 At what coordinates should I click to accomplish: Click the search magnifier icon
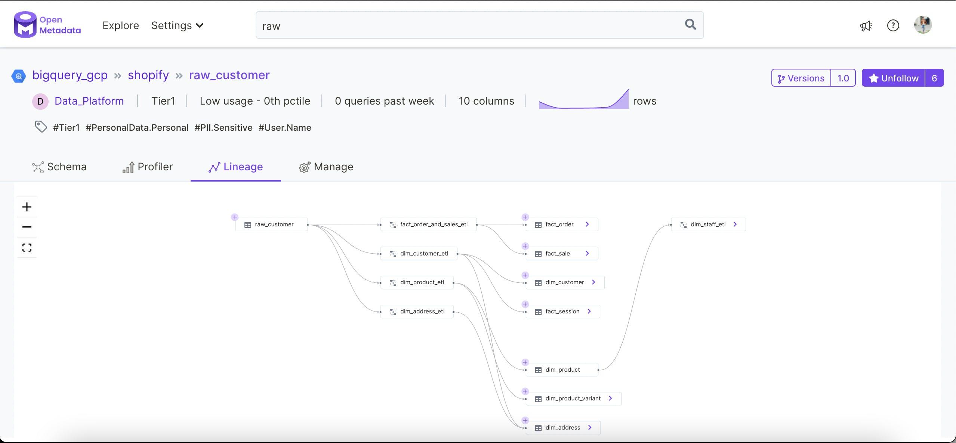point(690,25)
